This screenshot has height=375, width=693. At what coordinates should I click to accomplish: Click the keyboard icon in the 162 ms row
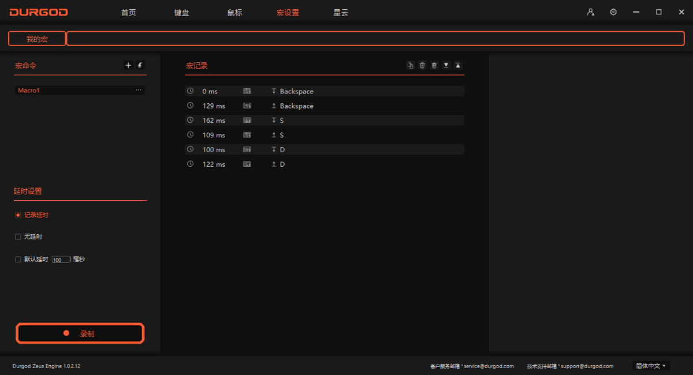point(247,120)
